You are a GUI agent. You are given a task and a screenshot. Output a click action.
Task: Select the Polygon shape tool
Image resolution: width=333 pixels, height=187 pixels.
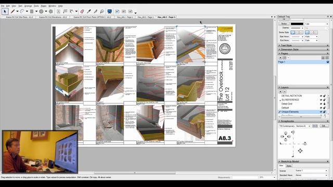51,11
